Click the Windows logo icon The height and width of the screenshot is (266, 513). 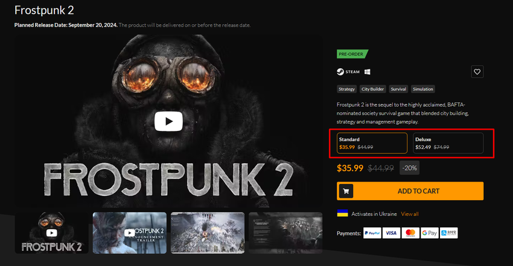pos(366,72)
